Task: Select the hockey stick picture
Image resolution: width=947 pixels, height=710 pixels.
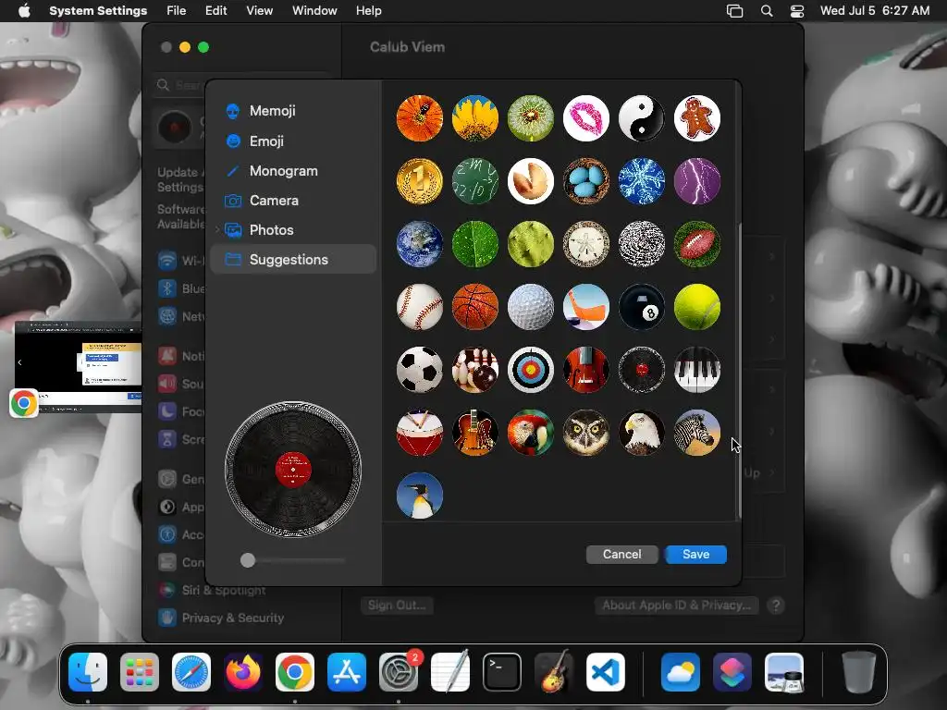Action: [585, 307]
